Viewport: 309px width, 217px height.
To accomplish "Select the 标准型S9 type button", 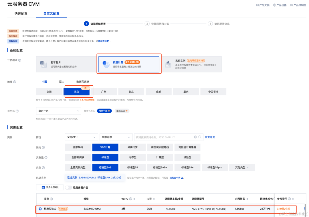I will [133, 167].
